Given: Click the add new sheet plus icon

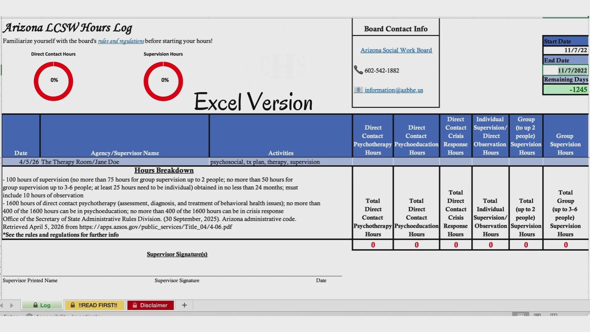Looking at the screenshot, I should click(184, 305).
